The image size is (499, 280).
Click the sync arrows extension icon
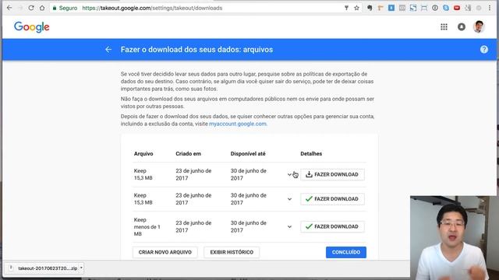(413, 8)
